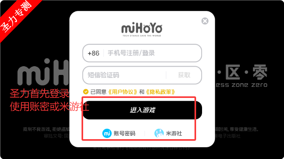Image resolution: width=284 pixels, height=159 pixels.
Task: Close the miHoYo login dialog
Action: coord(205,21)
